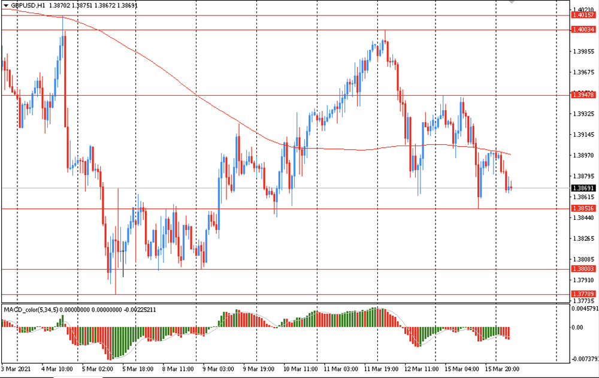This screenshot has height=378, width=599.
Task: Click the 5 Mar 02:00 time label
Action: click(98, 369)
